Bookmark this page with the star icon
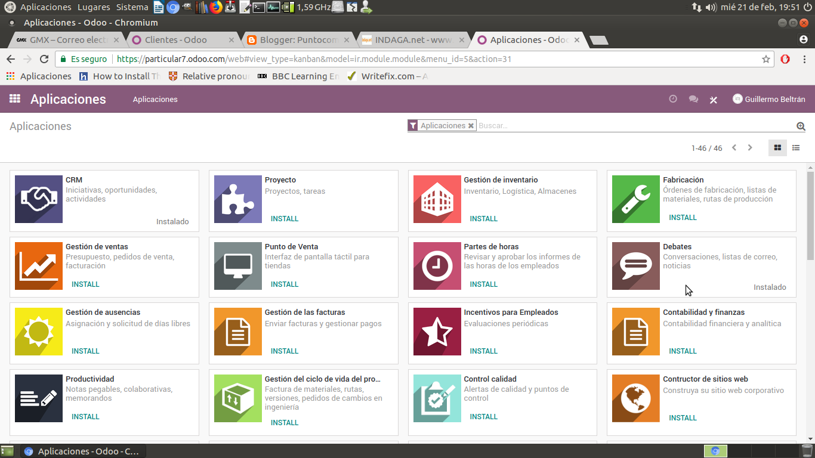 (x=766, y=59)
